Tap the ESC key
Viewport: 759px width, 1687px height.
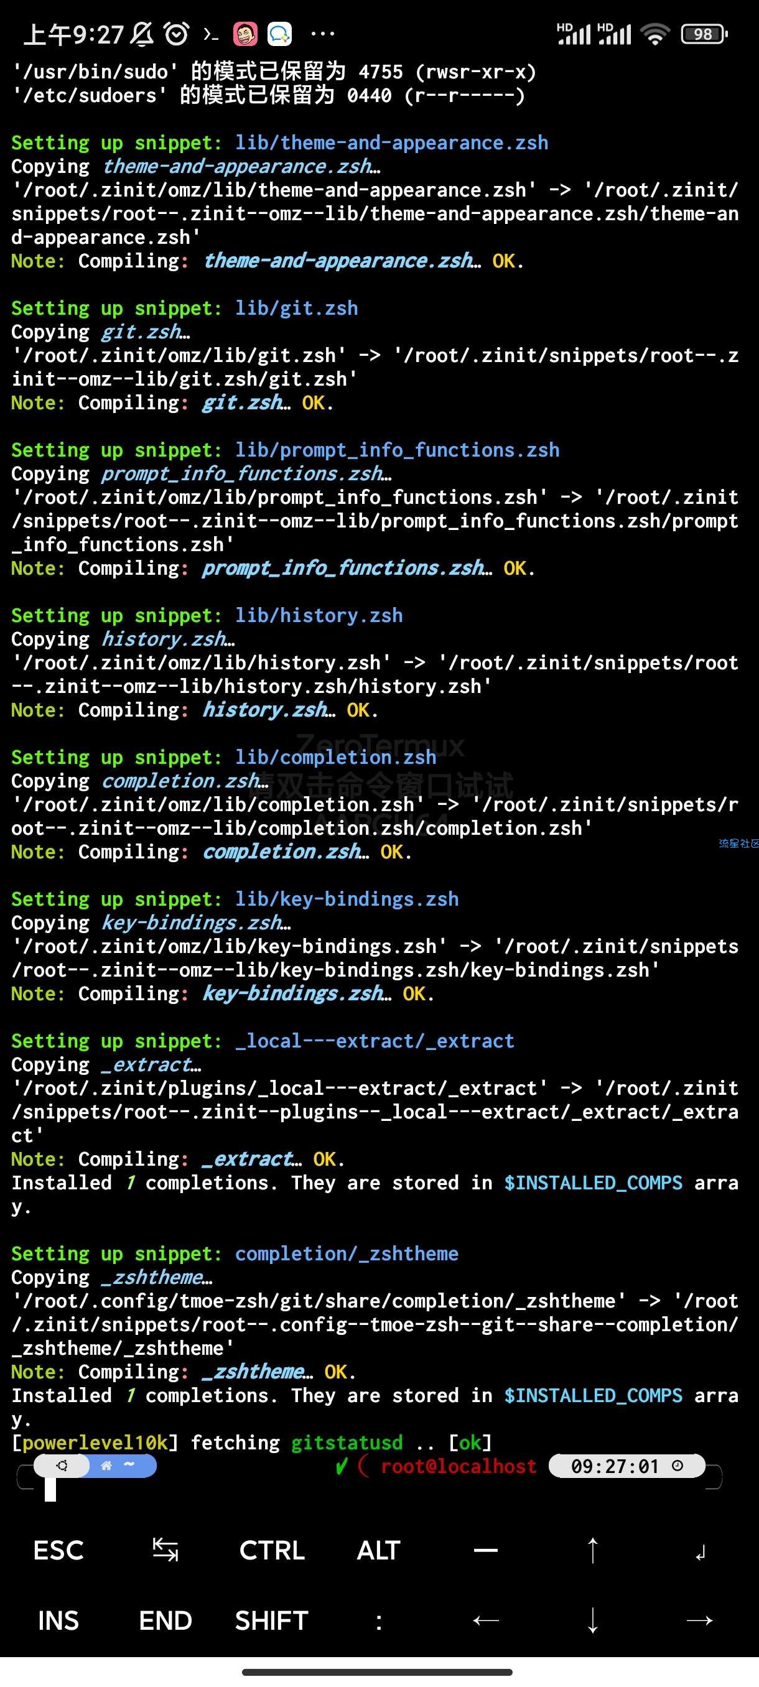(x=58, y=1550)
